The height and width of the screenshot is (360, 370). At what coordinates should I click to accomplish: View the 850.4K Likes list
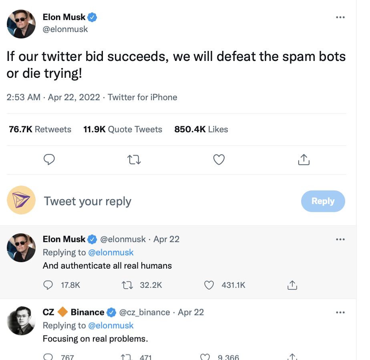click(201, 129)
